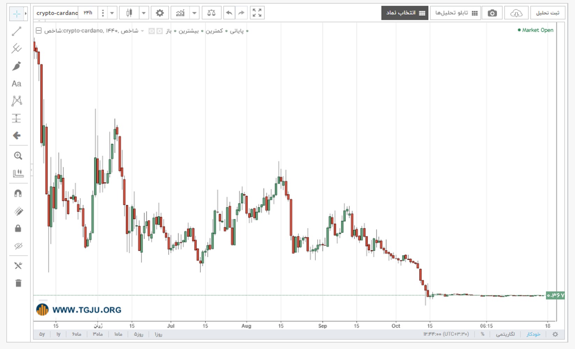The height and width of the screenshot is (349, 575).
Task: Click the trash icon to remove drawings
Action: coord(18,283)
